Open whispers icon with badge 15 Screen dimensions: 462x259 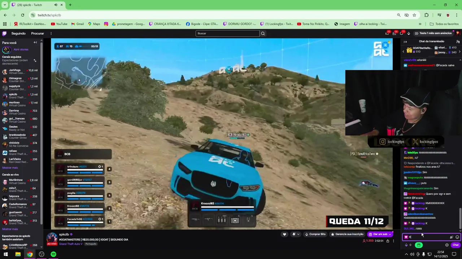401,33
